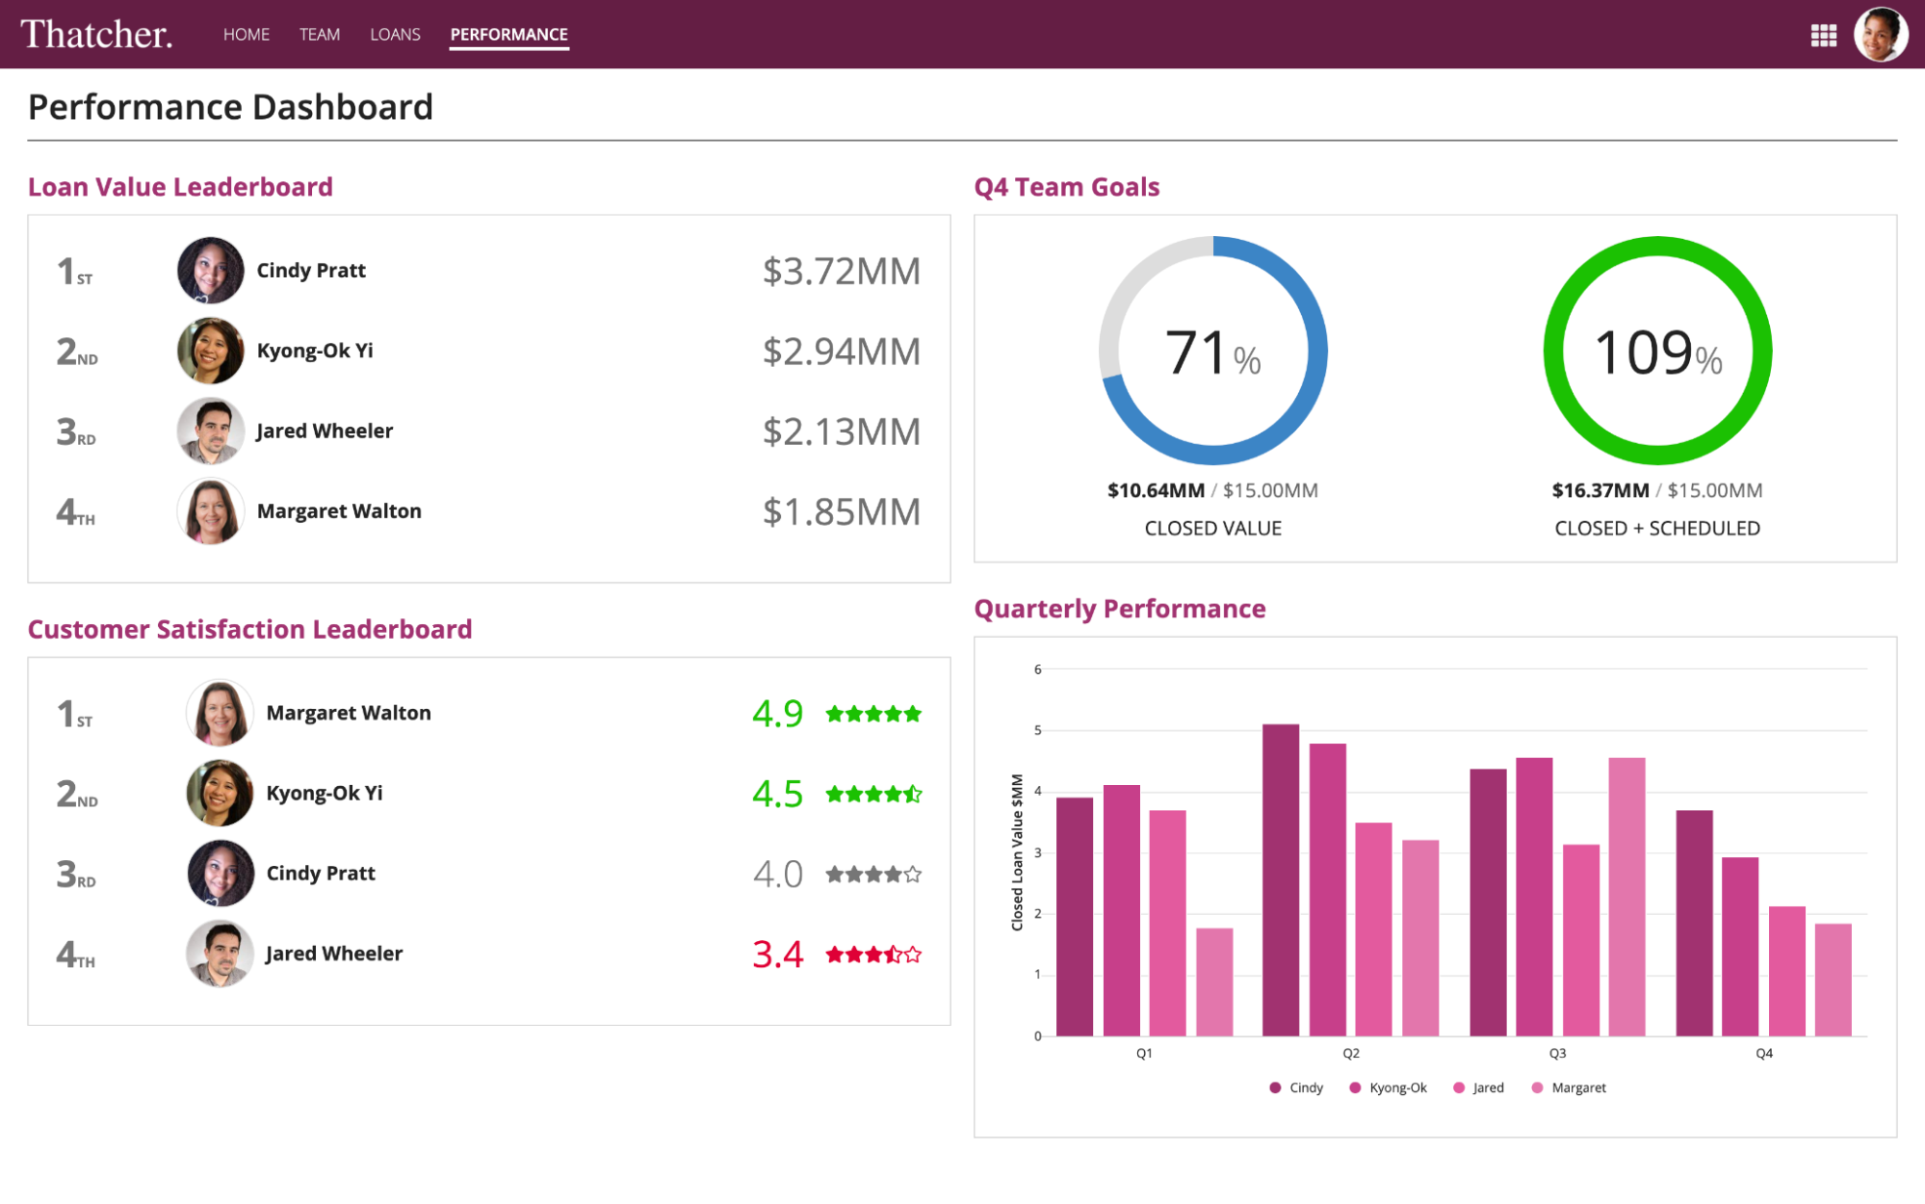The image size is (1925, 1204).
Task: Click the Thatcher logo
Action: tap(96, 35)
